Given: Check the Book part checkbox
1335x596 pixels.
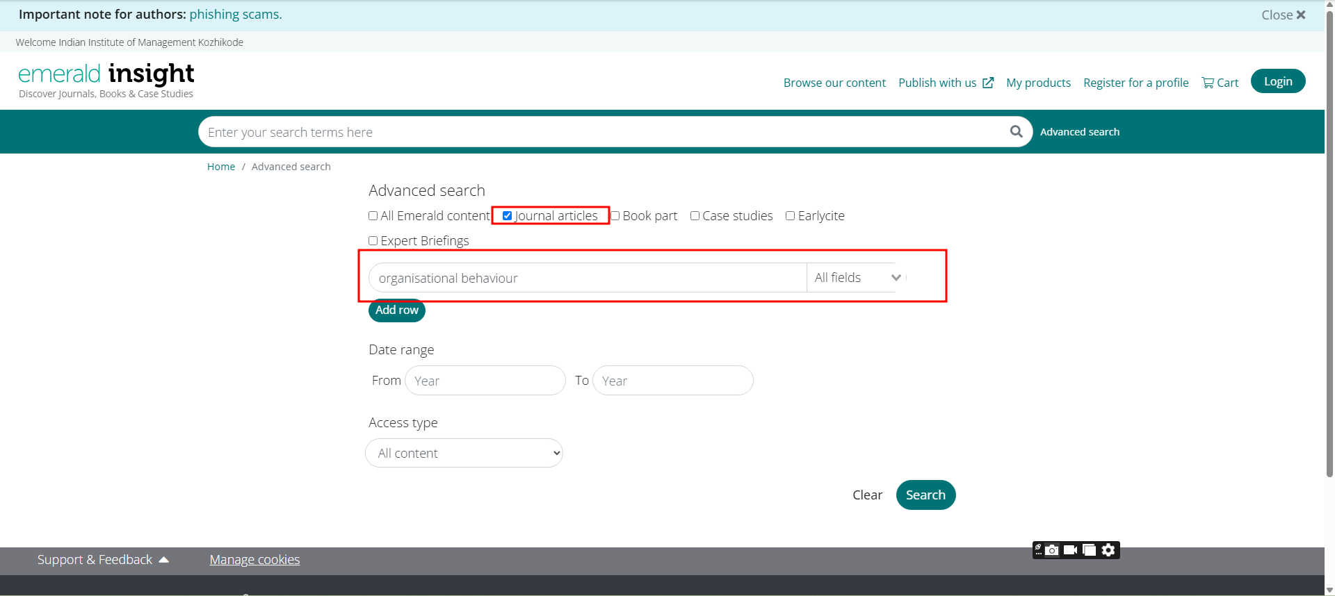Looking at the screenshot, I should tap(615, 216).
